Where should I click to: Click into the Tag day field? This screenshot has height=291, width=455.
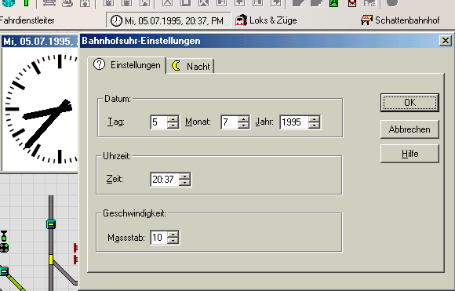tap(158, 122)
